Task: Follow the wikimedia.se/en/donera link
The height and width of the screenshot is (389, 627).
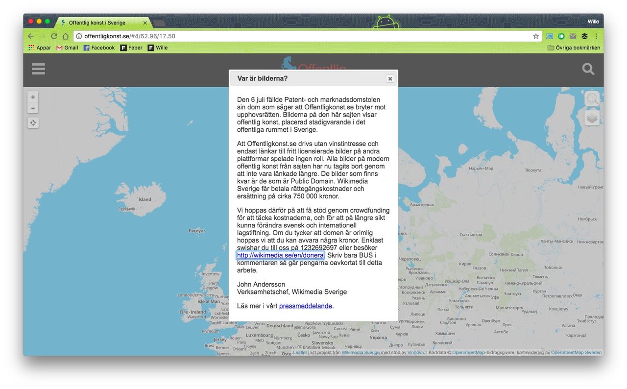Action: [280, 255]
